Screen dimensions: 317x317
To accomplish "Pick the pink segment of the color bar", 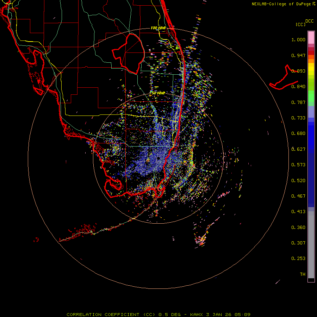I will click(x=311, y=38).
